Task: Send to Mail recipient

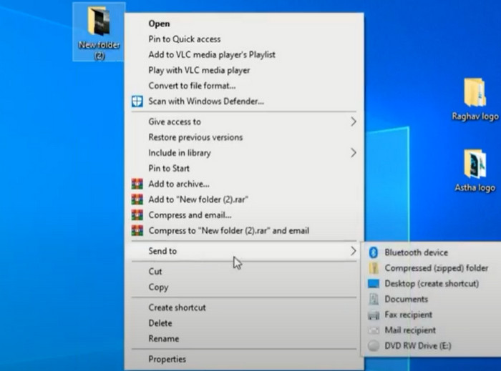Action: tap(432, 330)
